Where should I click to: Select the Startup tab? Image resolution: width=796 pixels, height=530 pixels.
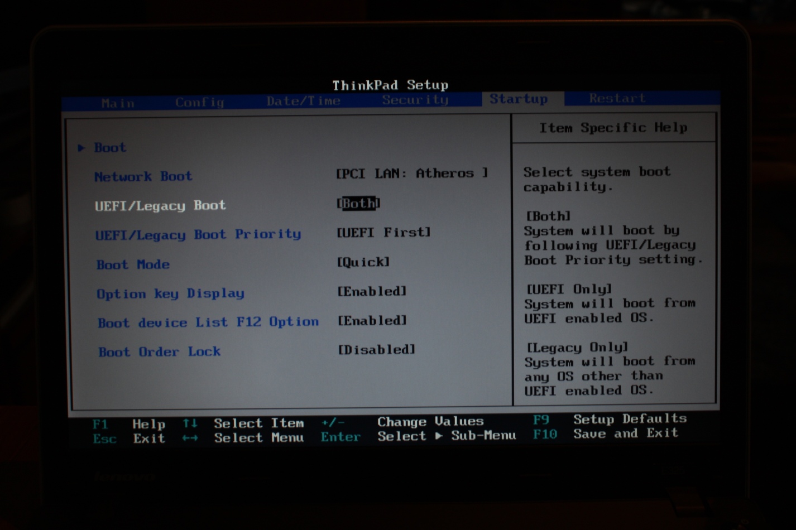[519, 99]
